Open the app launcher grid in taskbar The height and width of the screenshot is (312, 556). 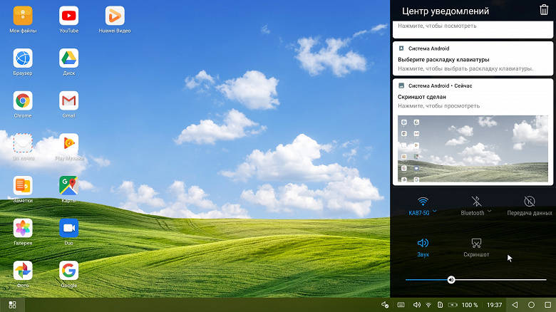(x=12, y=305)
